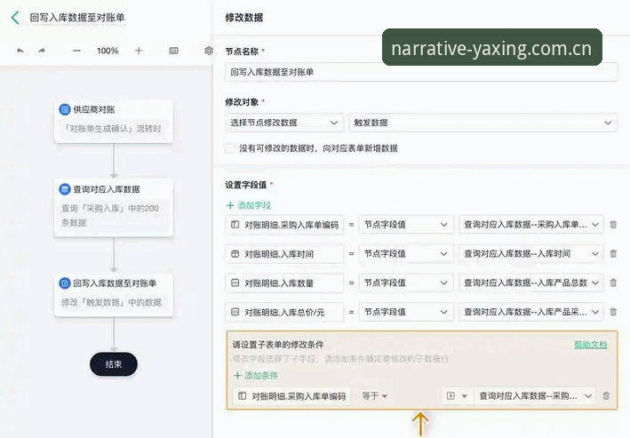Select the 供应商对账 trigger node
Screen dimensions: 630x438
[114, 121]
